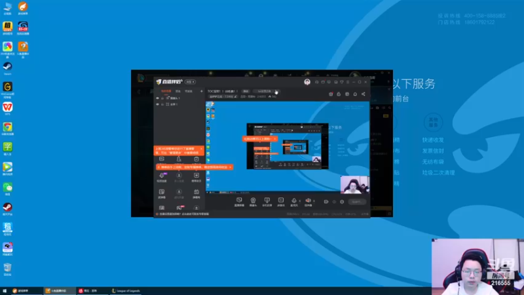Image resolution: width=524 pixels, height=295 pixels.
Task: Open the WeChat desktop shortcut
Action: (x=7, y=189)
